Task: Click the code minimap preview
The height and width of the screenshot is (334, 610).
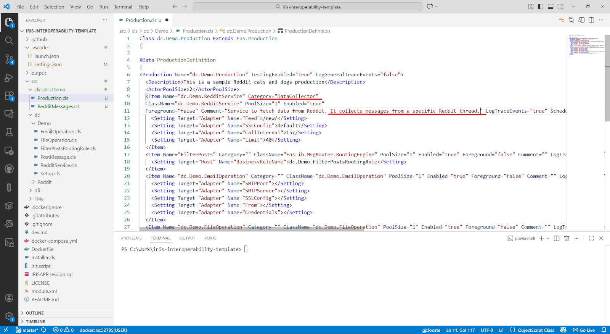Action: 586,46
